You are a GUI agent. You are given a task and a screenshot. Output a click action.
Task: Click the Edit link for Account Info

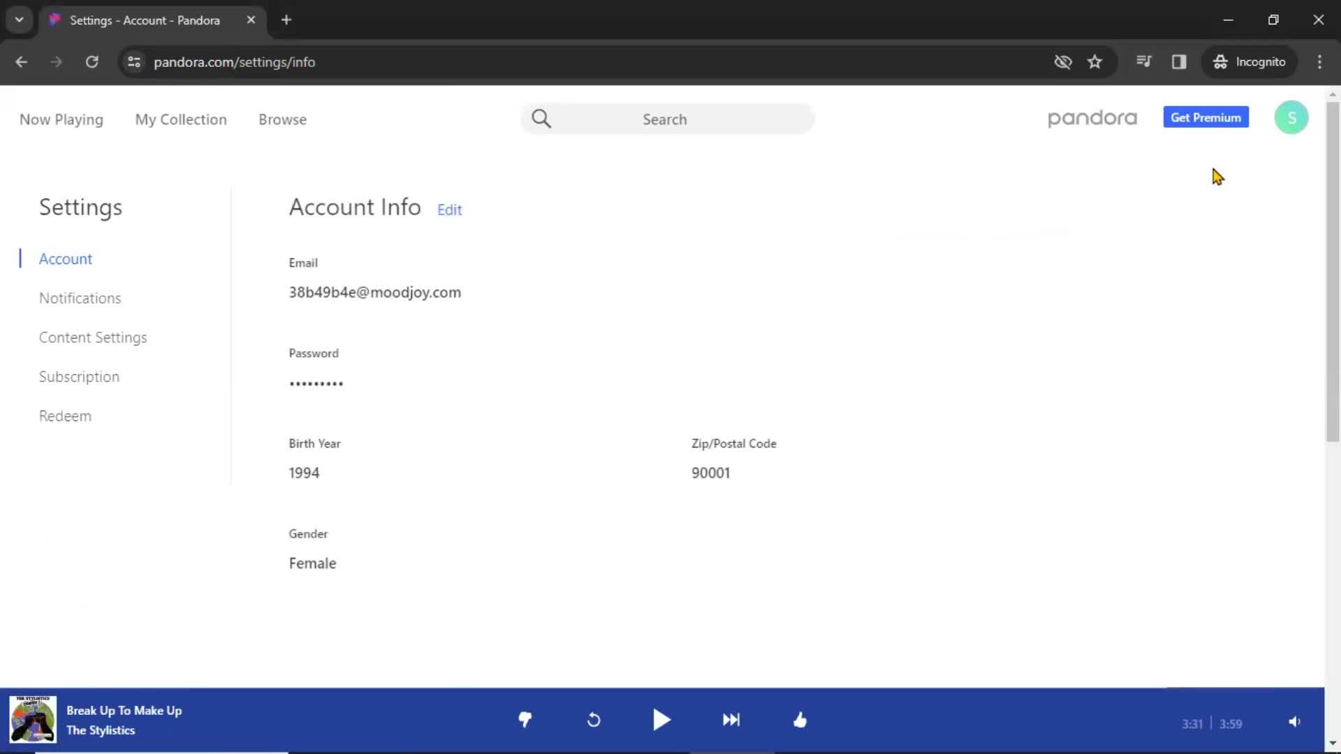coord(450,210)
